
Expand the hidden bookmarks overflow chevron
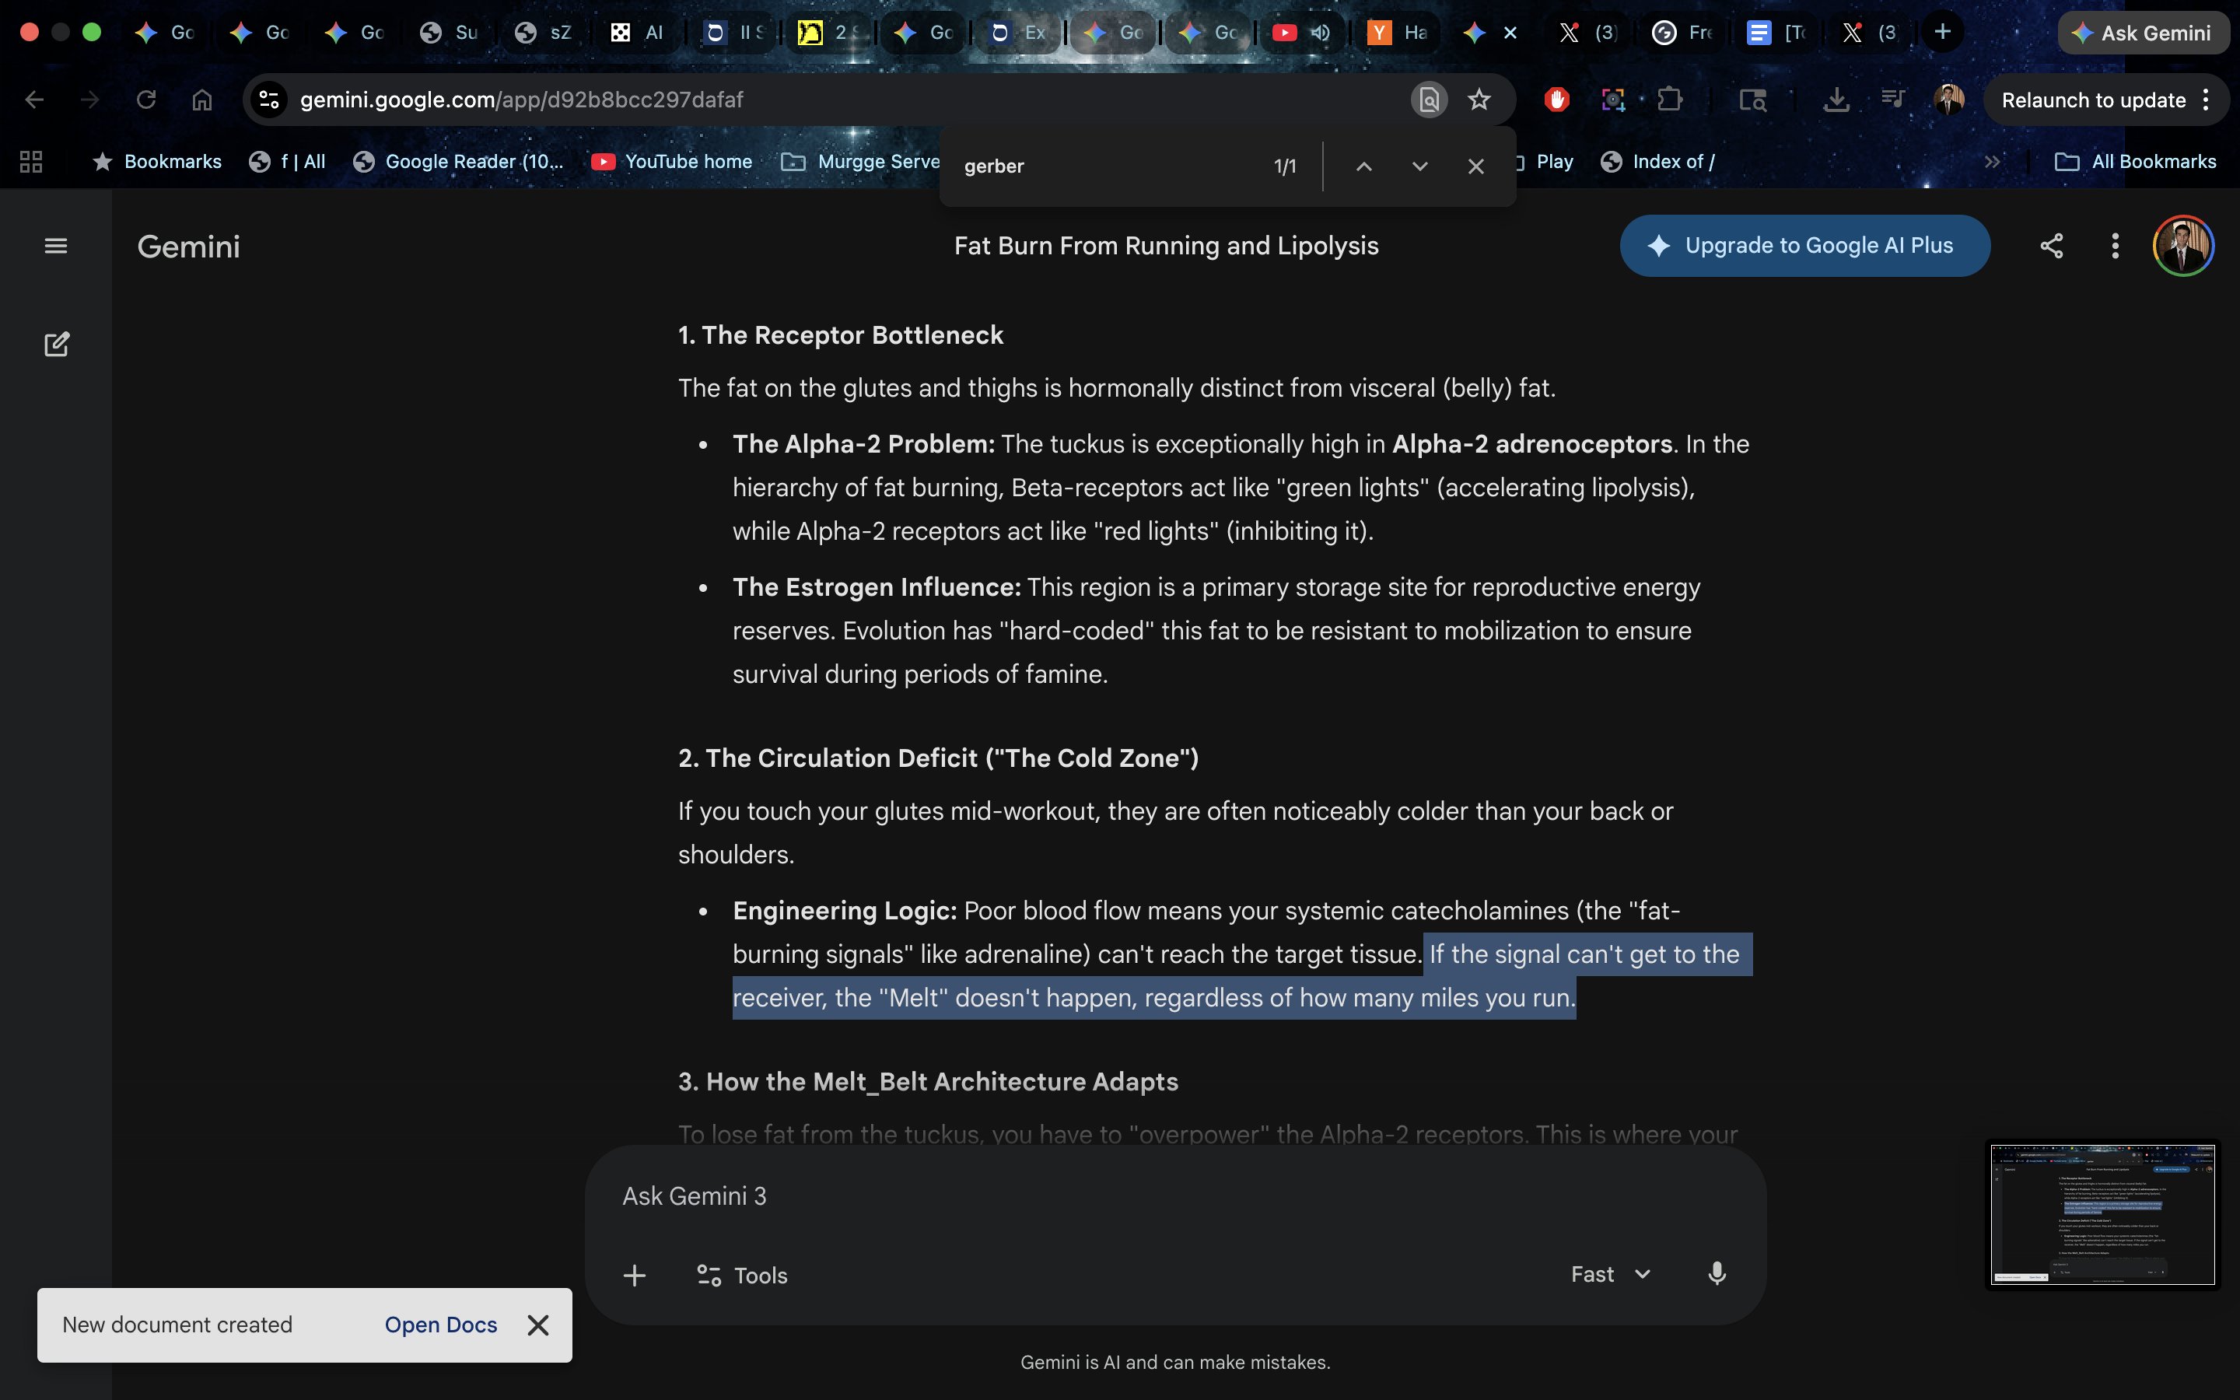tap(1993, 161)
